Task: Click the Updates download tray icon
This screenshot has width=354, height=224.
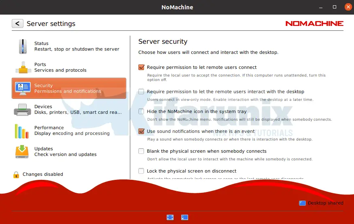Action: [x=22, y=151]
